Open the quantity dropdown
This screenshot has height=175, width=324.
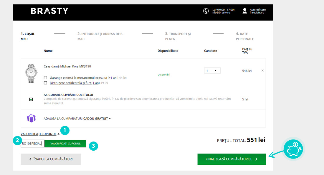[212, 70]
